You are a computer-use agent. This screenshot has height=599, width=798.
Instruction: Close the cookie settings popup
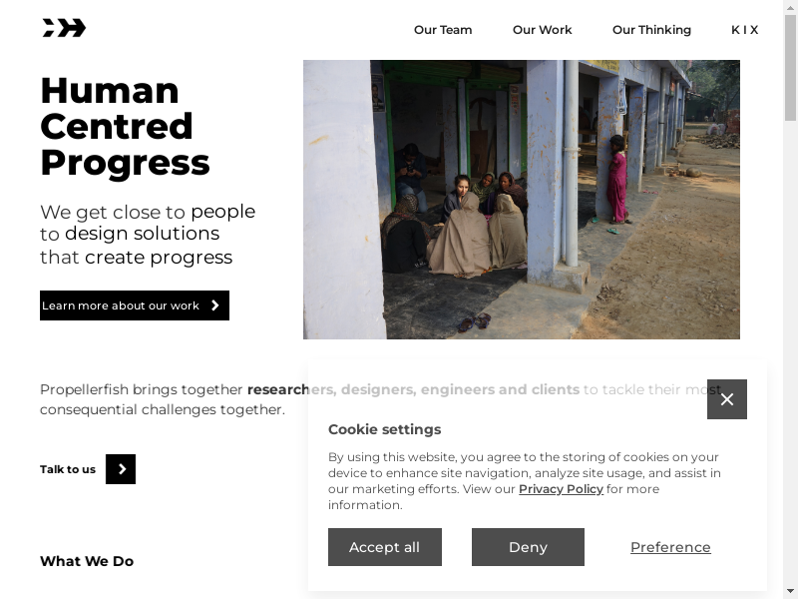click(727, 399)
